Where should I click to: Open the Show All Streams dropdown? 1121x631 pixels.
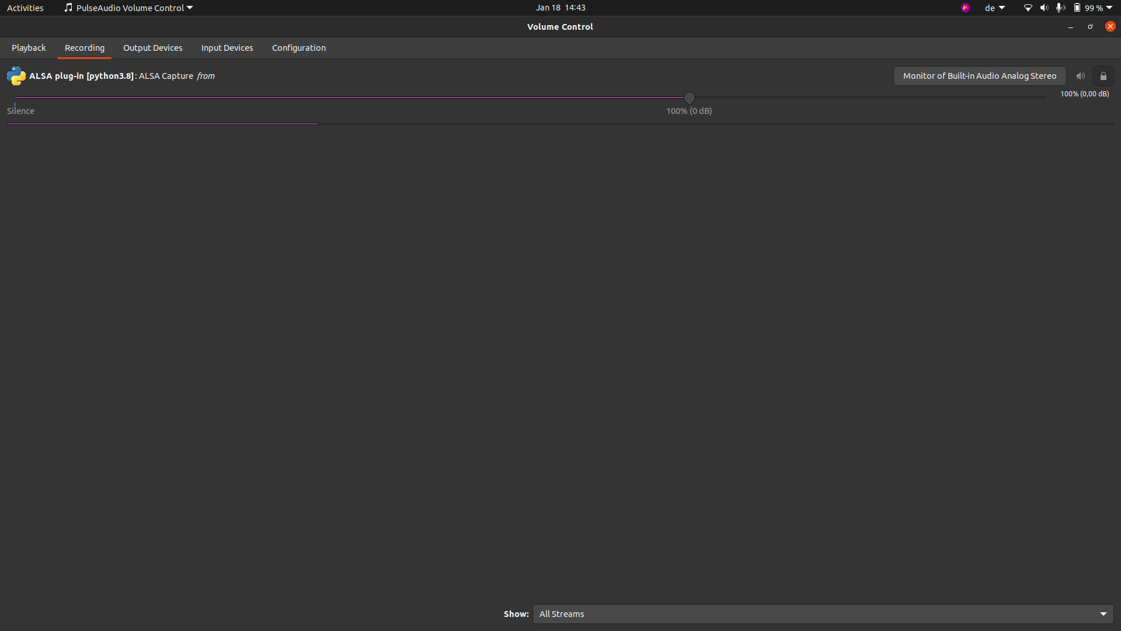pyautogui.click(x=823, y=614)
